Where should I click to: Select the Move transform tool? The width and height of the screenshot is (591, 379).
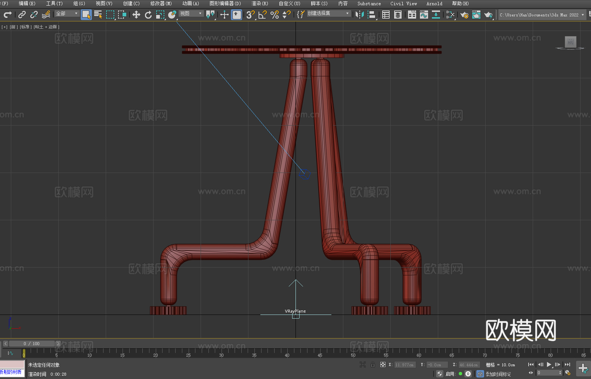(136, 15)
